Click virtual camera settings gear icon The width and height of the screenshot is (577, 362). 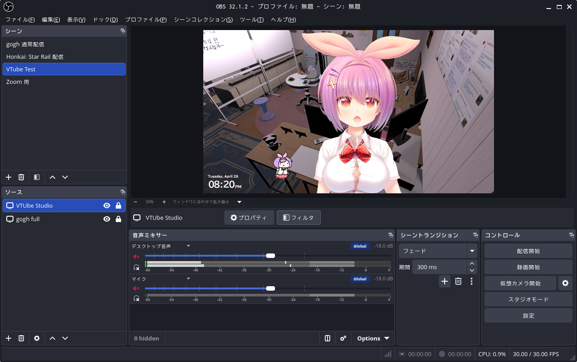[x=565, y=283]
